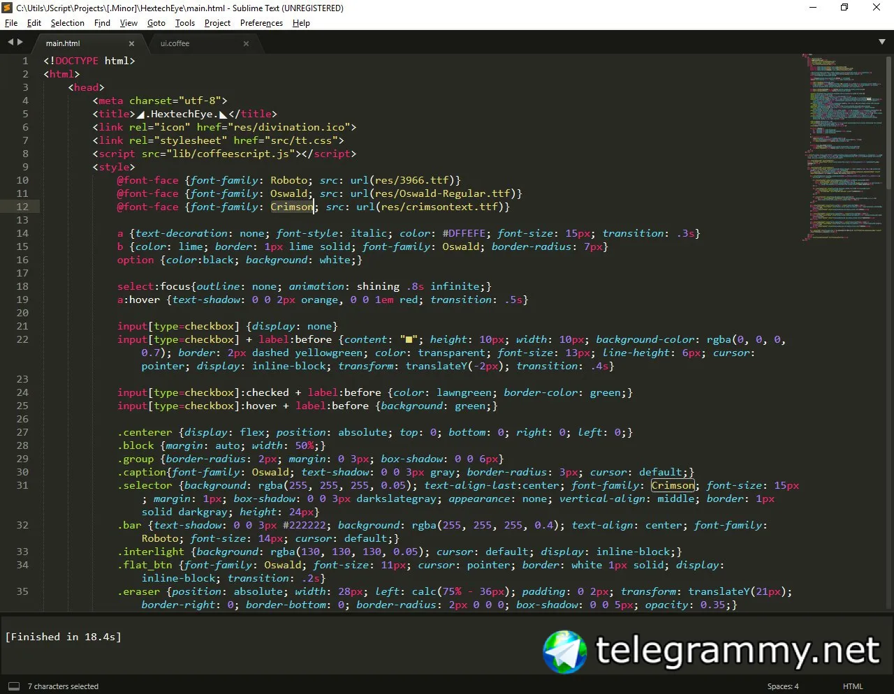Change indentation via Spaces: 4 status
The height and width of the screenshot is (694, 894).
click(782, 686)
